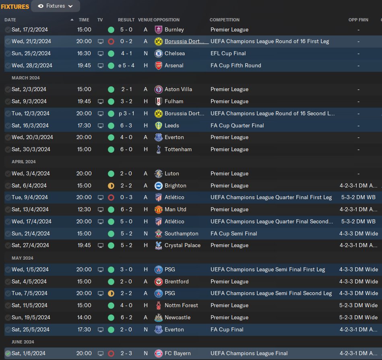Click the TV icon for FC Bayern final

coord(101,354)
